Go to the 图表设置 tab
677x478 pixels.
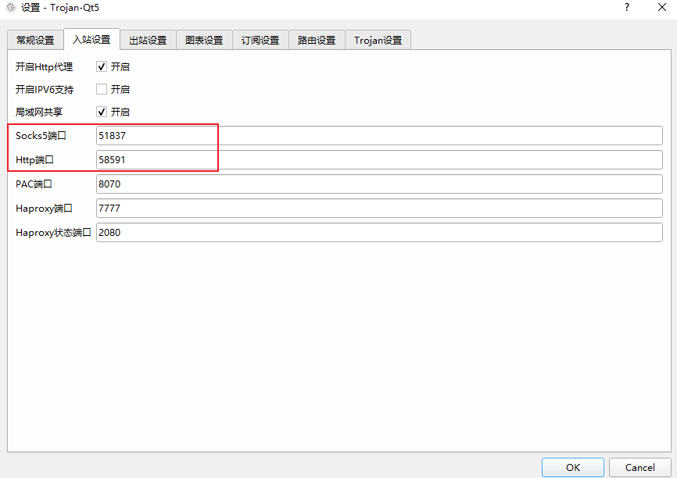pyautogui.click(x=204, y=41)
